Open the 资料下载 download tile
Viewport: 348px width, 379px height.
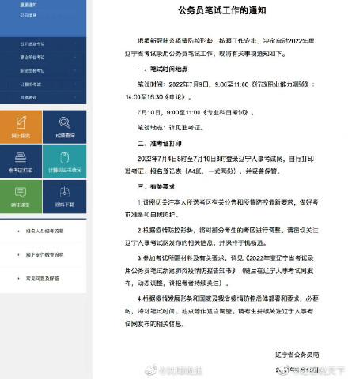(65, 197)
